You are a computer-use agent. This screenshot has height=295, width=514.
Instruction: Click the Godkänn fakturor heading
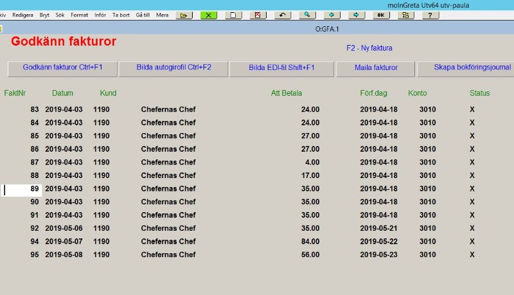click(64, 41)
